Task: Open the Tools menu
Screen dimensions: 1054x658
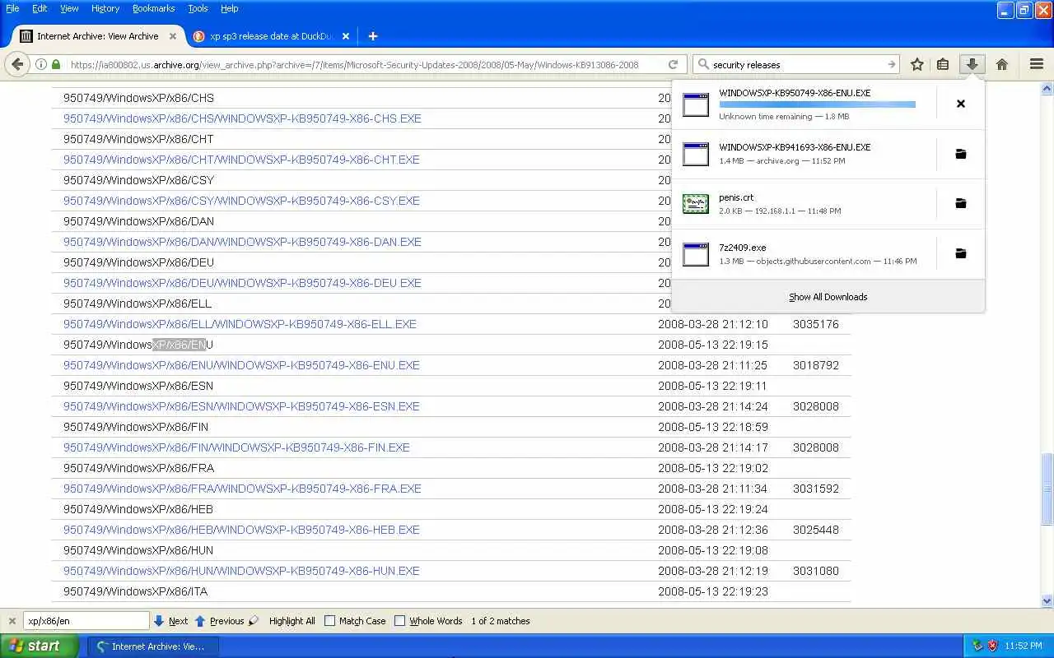Action: [198, 8]
